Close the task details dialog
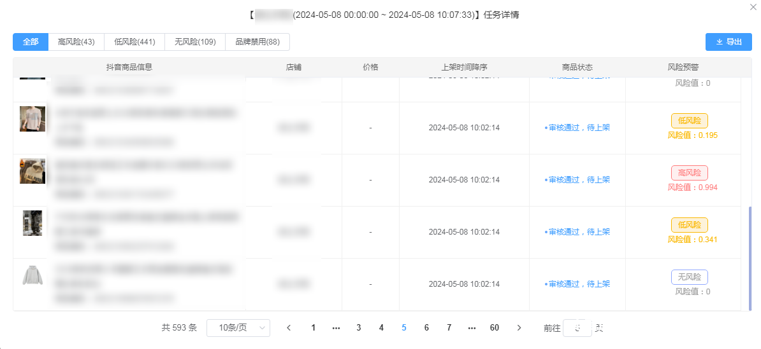Screen dimensions: 761x349 [x=755, y=6]
